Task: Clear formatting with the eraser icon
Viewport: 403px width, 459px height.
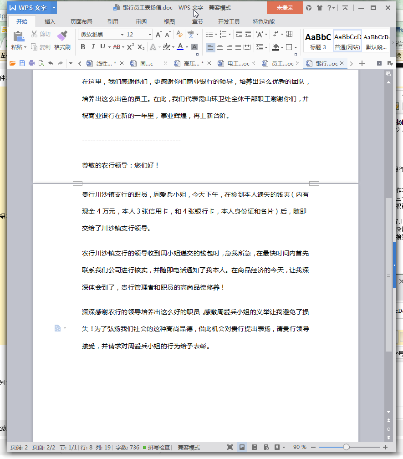Action: point(179,35)
